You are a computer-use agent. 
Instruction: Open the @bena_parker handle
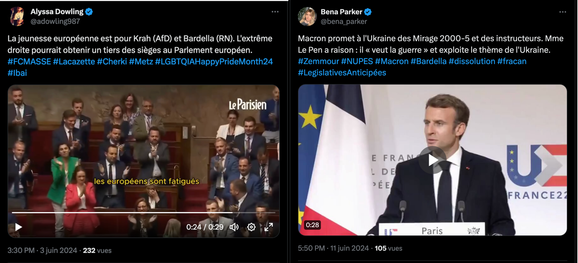[344, 21]
